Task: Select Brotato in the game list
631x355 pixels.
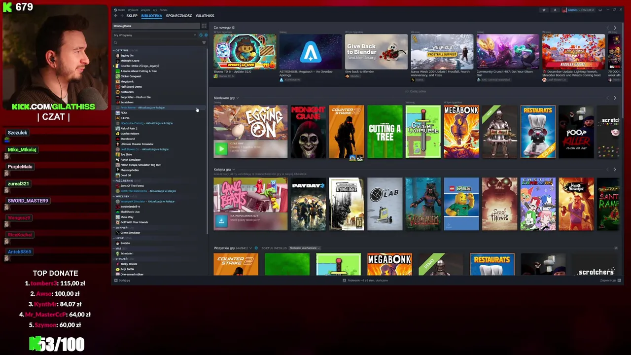Action: [125, 243]
